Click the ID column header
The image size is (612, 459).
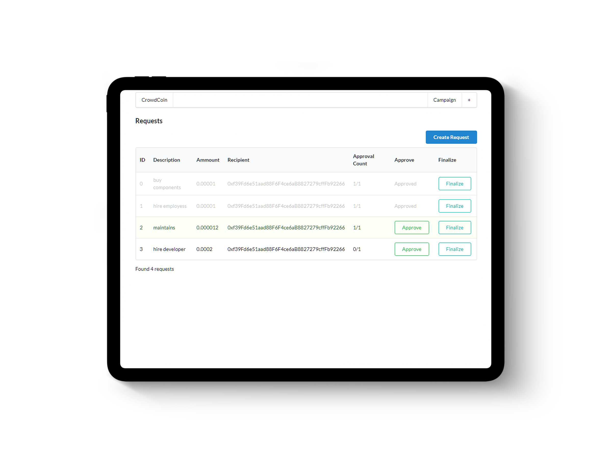(x=143, y=160)
